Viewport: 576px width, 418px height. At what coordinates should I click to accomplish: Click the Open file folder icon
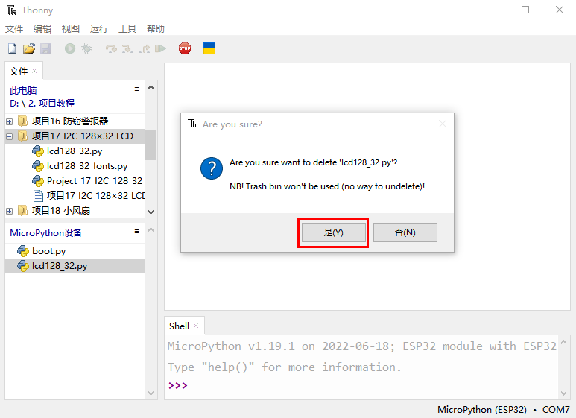click(28, 48)
